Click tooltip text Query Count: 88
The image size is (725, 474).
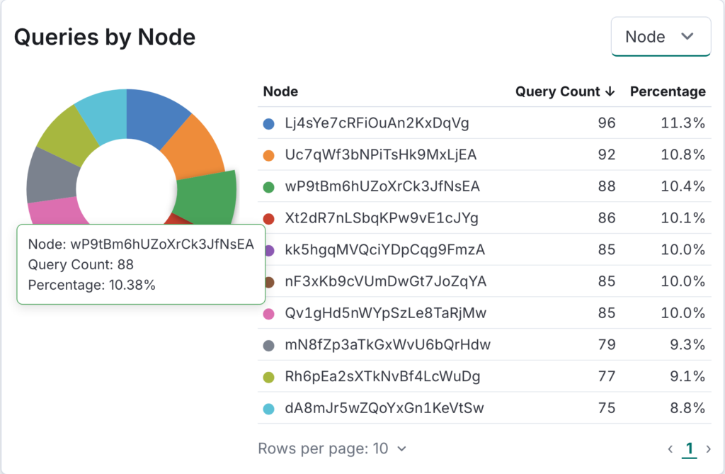81,265
